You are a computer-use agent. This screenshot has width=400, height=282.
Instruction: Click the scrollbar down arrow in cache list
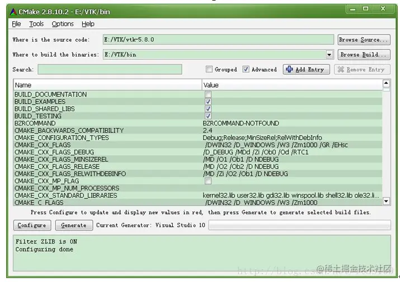(x=386, y=201)
